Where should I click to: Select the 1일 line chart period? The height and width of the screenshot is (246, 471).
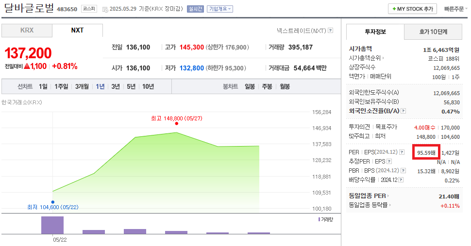43,86
